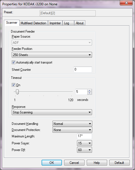This screenshot has width=135, height=170.
Task: Open the Multifeed Detection tab
Action: (33, 23)
